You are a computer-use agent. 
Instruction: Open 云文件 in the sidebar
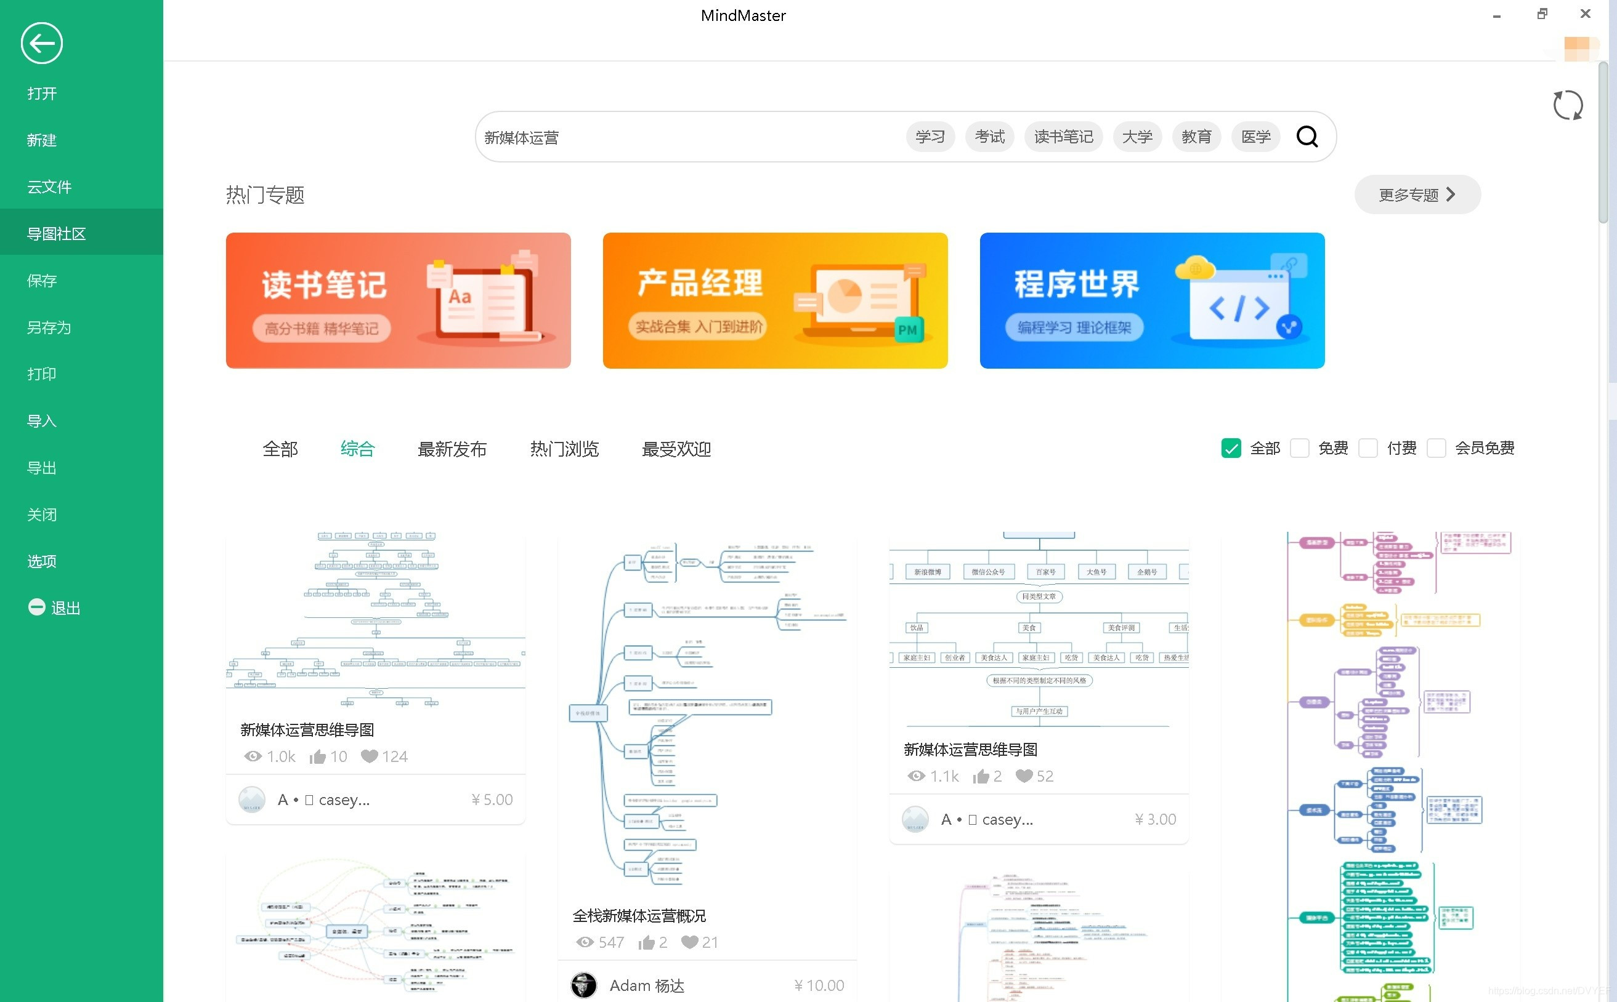click(x=49, y=187)
